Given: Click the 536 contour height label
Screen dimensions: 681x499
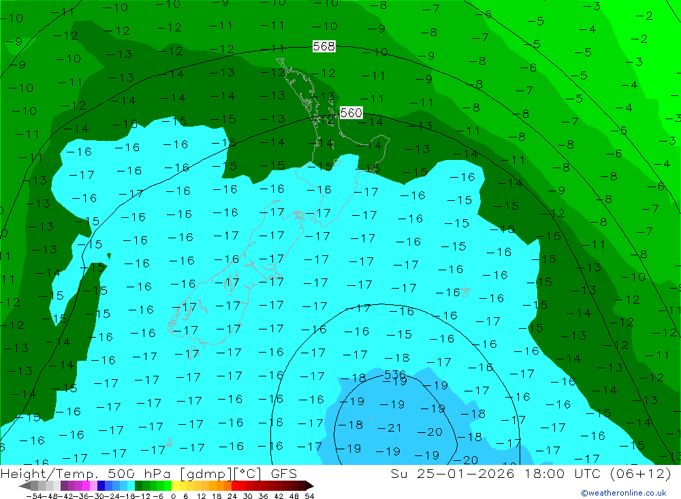Looking at the screenshot, I should (x=395, y=374).
